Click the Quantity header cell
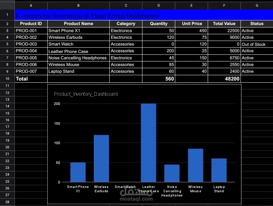The image size is (273, 206). click(159, 24)
